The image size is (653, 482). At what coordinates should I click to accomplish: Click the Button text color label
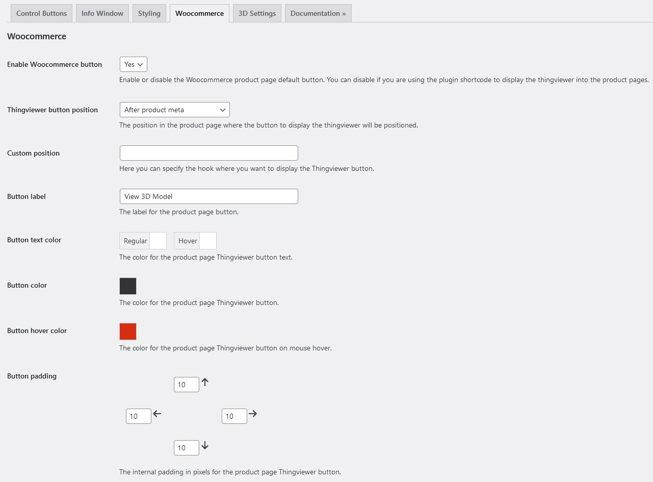34,240
